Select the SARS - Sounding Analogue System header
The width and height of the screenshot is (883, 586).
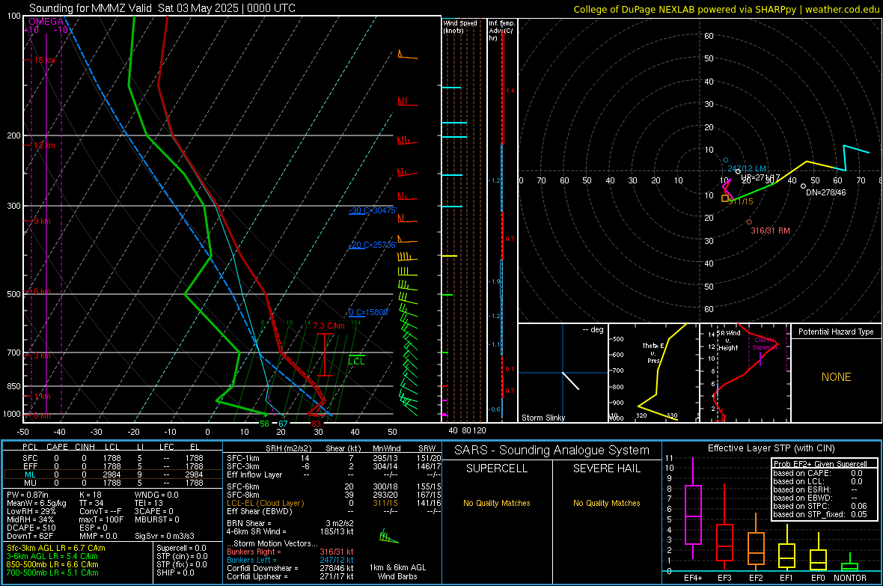click(x=552, y=451)
